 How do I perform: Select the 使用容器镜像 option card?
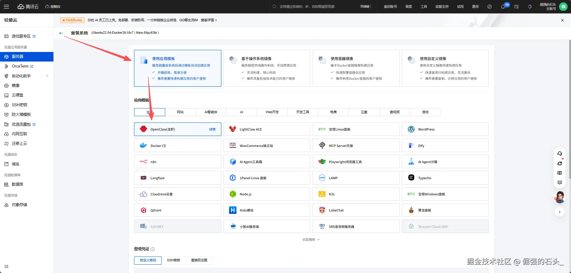tap(356, 68)
